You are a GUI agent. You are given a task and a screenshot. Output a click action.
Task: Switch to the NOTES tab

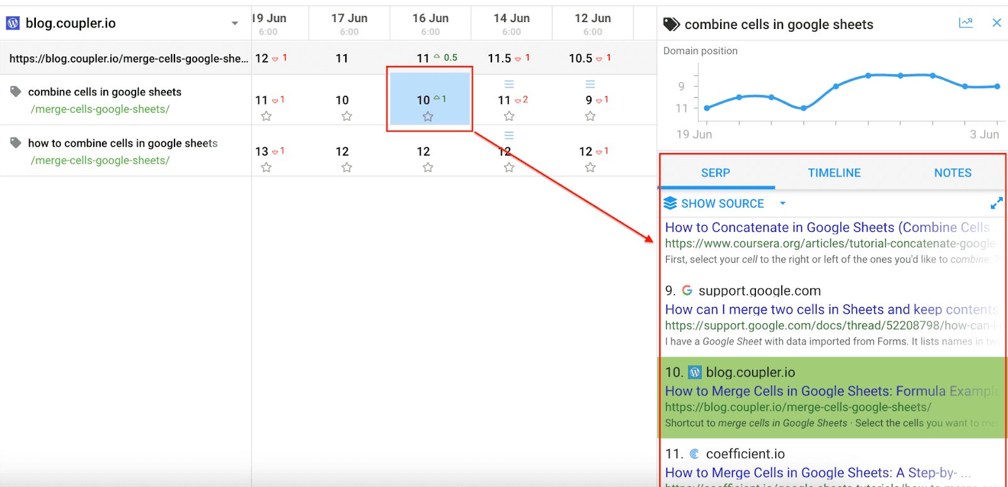click(x=953, y=173)
